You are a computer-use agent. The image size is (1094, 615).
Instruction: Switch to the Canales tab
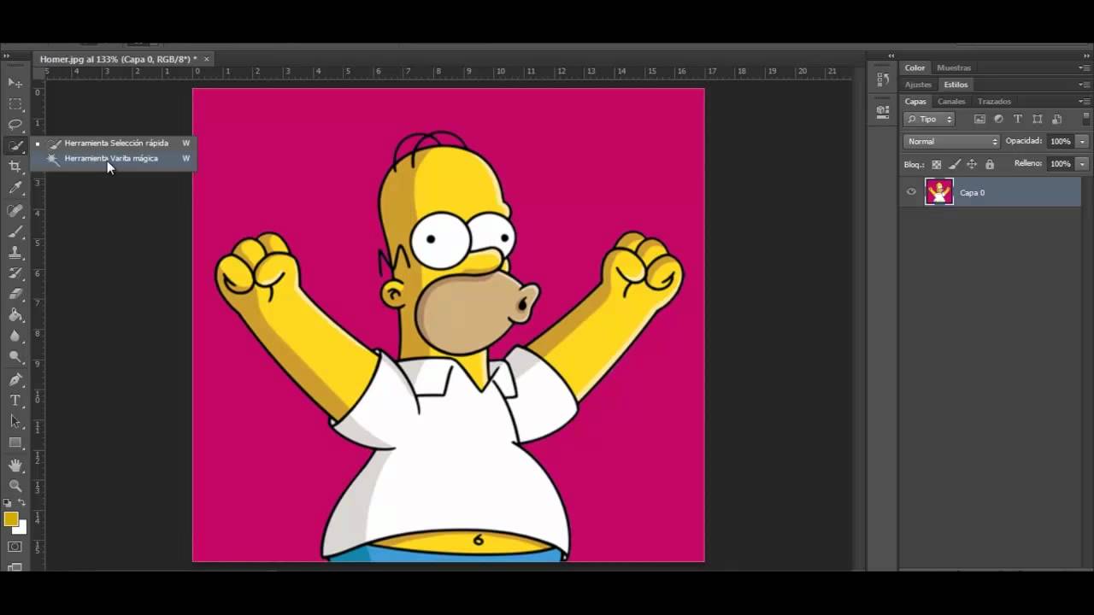(x=951, y=102)
